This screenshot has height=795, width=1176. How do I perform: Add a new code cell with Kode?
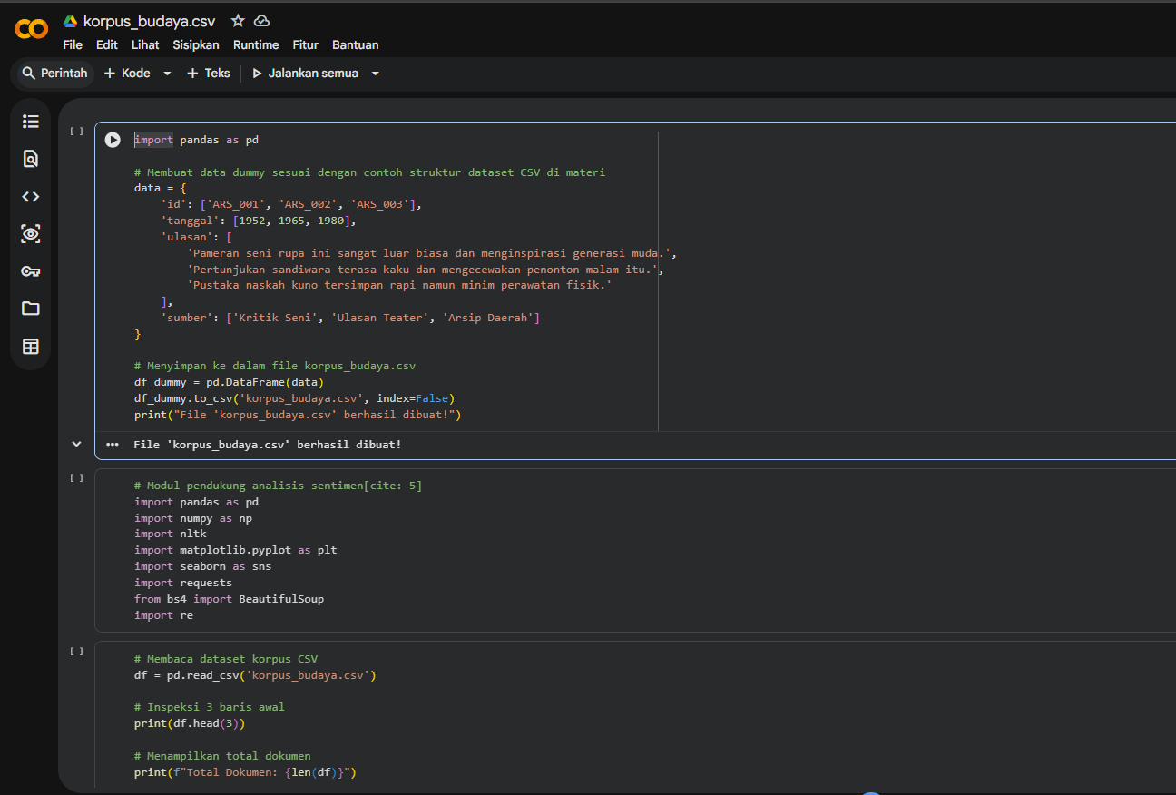[x=127, y=74]
